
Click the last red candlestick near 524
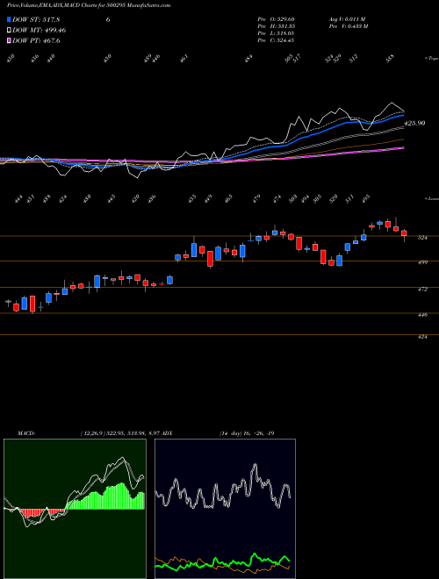pos(404,233)
